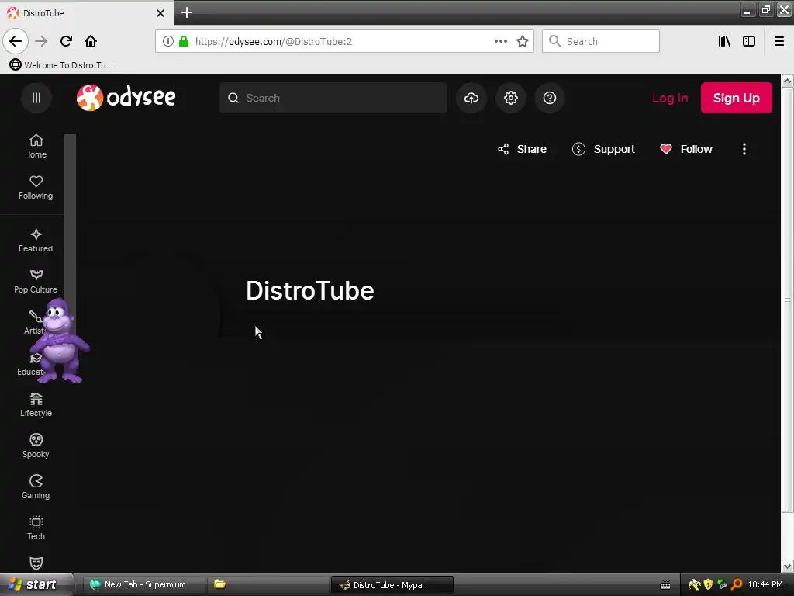Open the Welcome To Distro.Tu... bookmark
The height and width of the screenshot is (596, 794).
click(x=61, y=65)
